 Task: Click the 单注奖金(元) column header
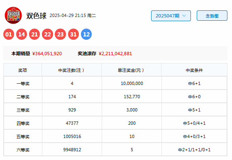[131, 70]
